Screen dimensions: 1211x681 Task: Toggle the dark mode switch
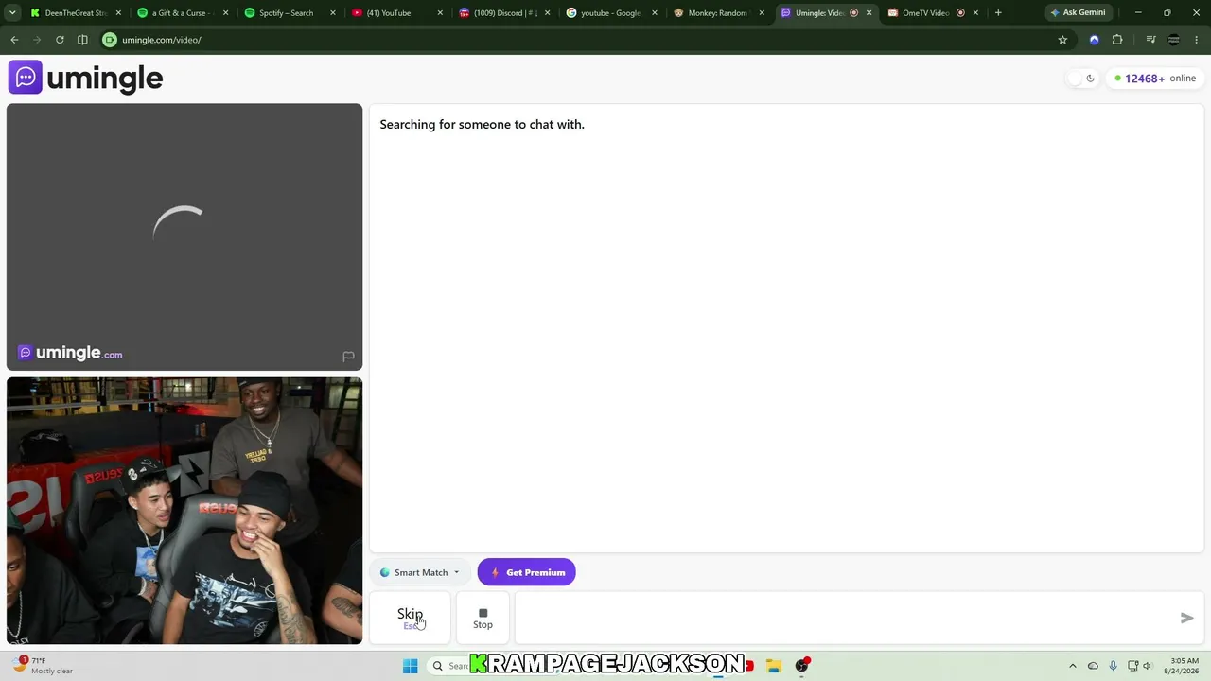point(1081,79)
